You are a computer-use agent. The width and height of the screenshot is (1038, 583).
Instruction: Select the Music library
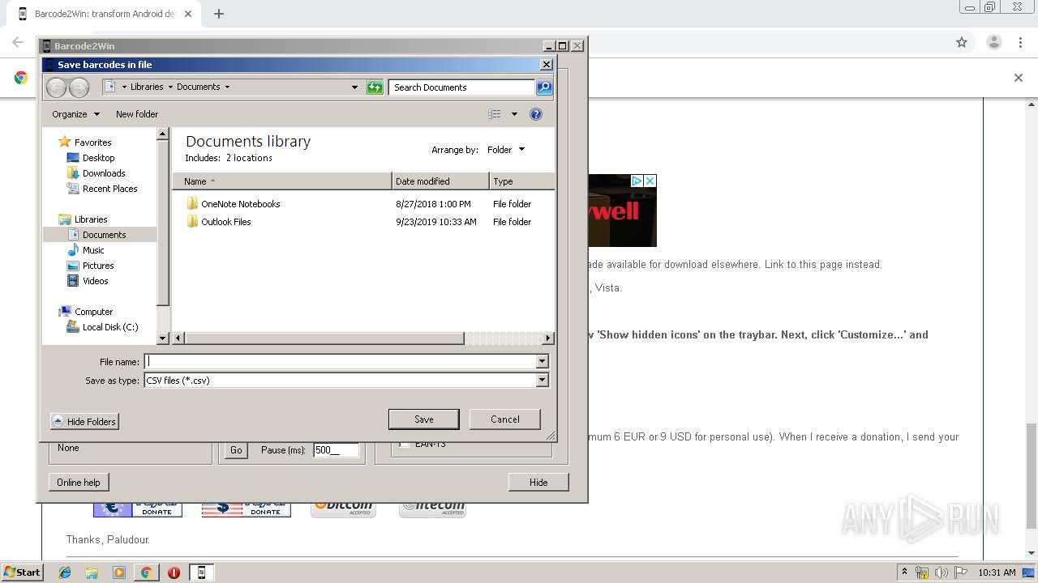(x=93, y=250)
